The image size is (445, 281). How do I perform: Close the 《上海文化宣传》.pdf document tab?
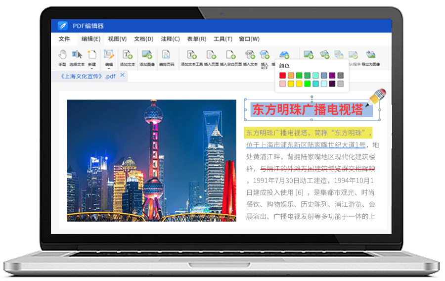(123, 76)
